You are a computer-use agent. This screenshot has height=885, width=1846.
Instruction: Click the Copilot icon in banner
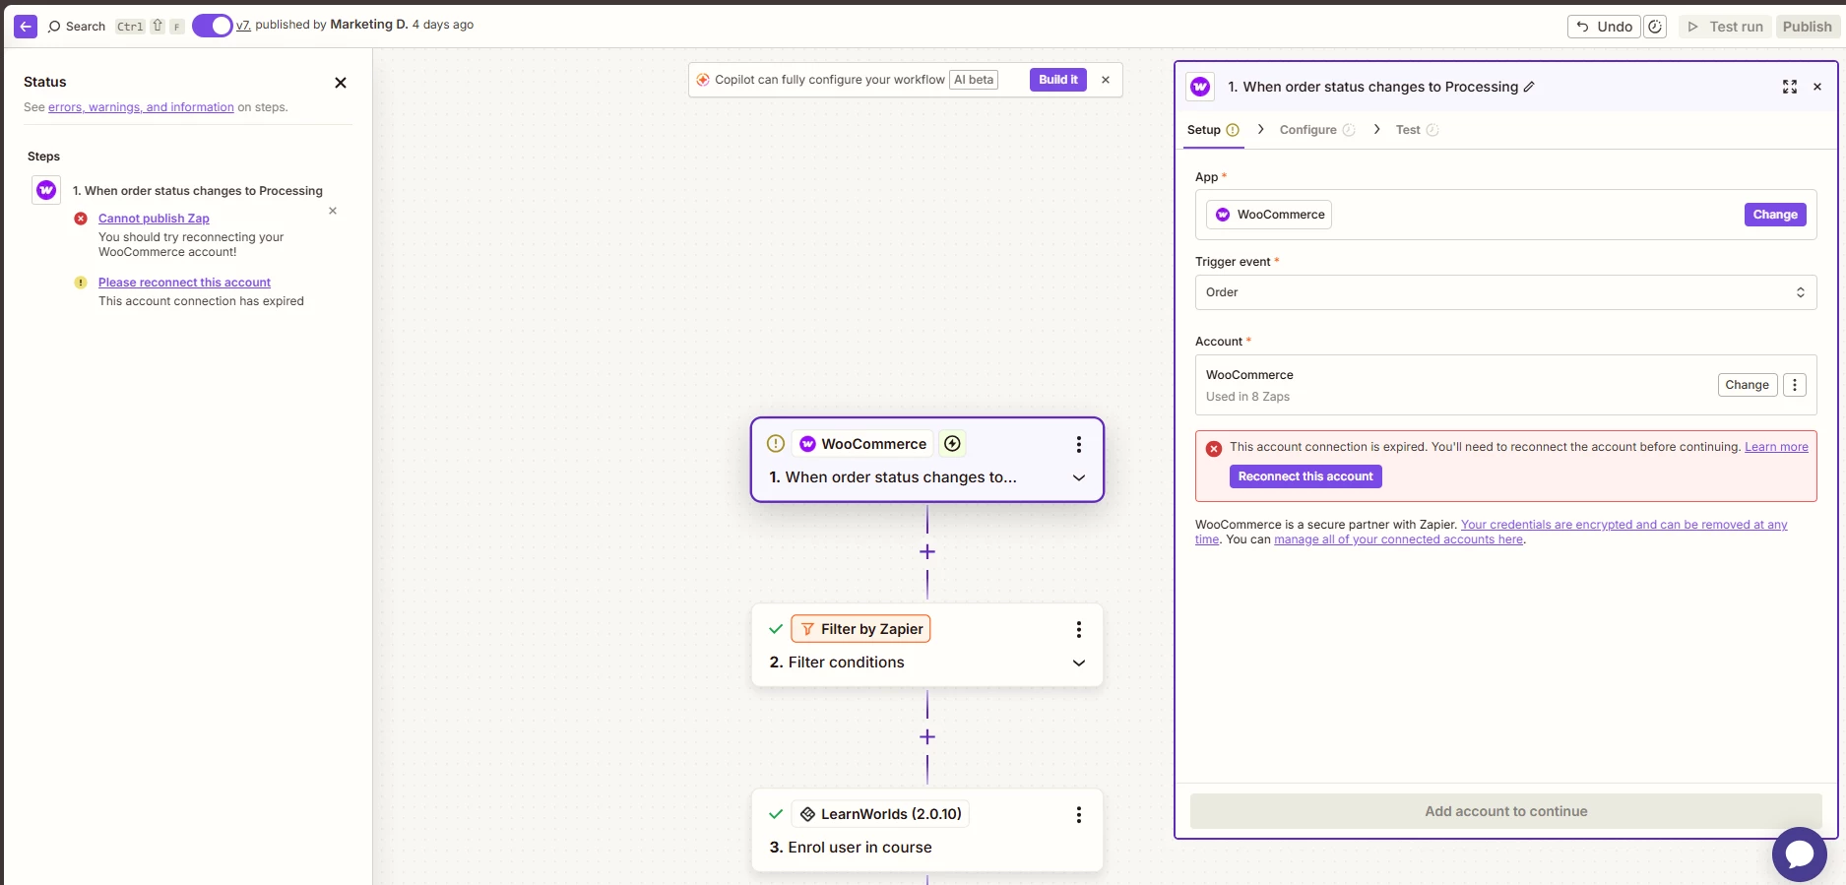703,80
